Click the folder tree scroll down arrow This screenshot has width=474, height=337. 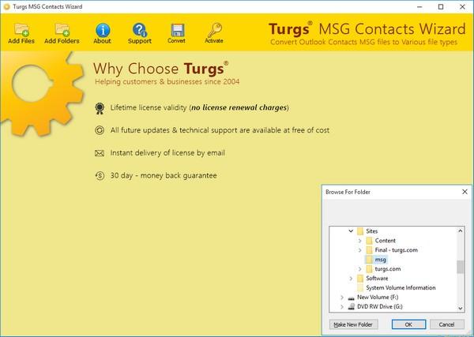point(460,308)
